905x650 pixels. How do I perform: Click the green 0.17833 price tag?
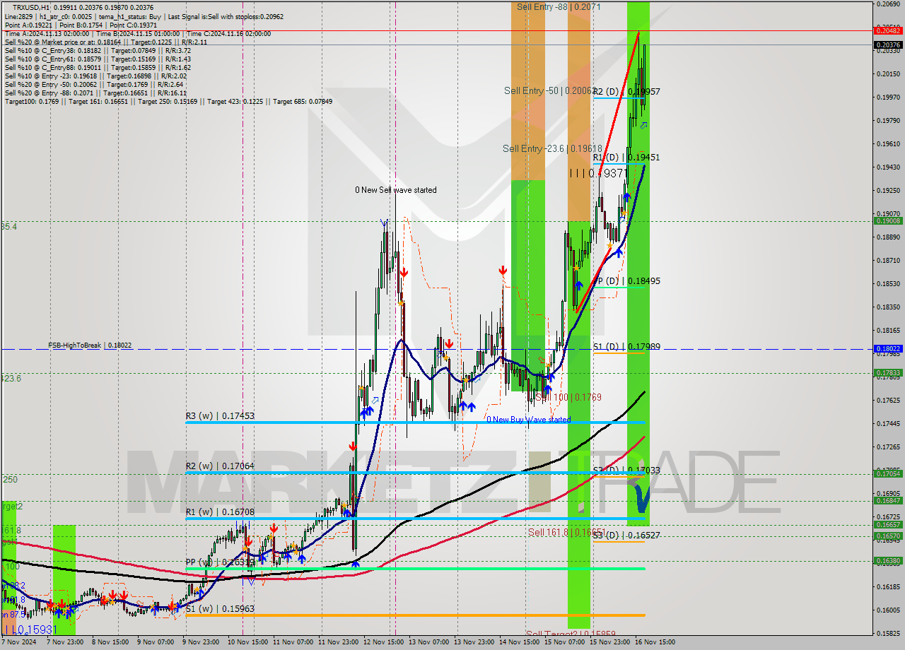click(889, 373)
